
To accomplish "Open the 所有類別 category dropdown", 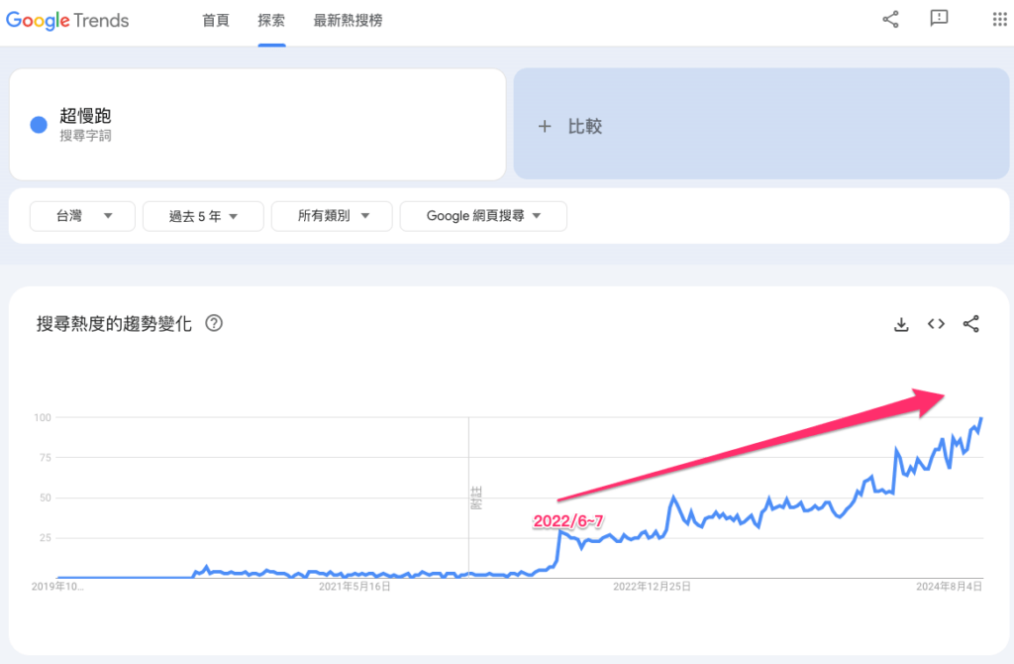I will click(332, 216).
